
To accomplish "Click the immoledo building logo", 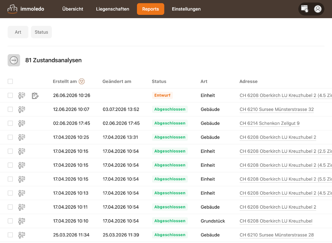I will (12, 9).
